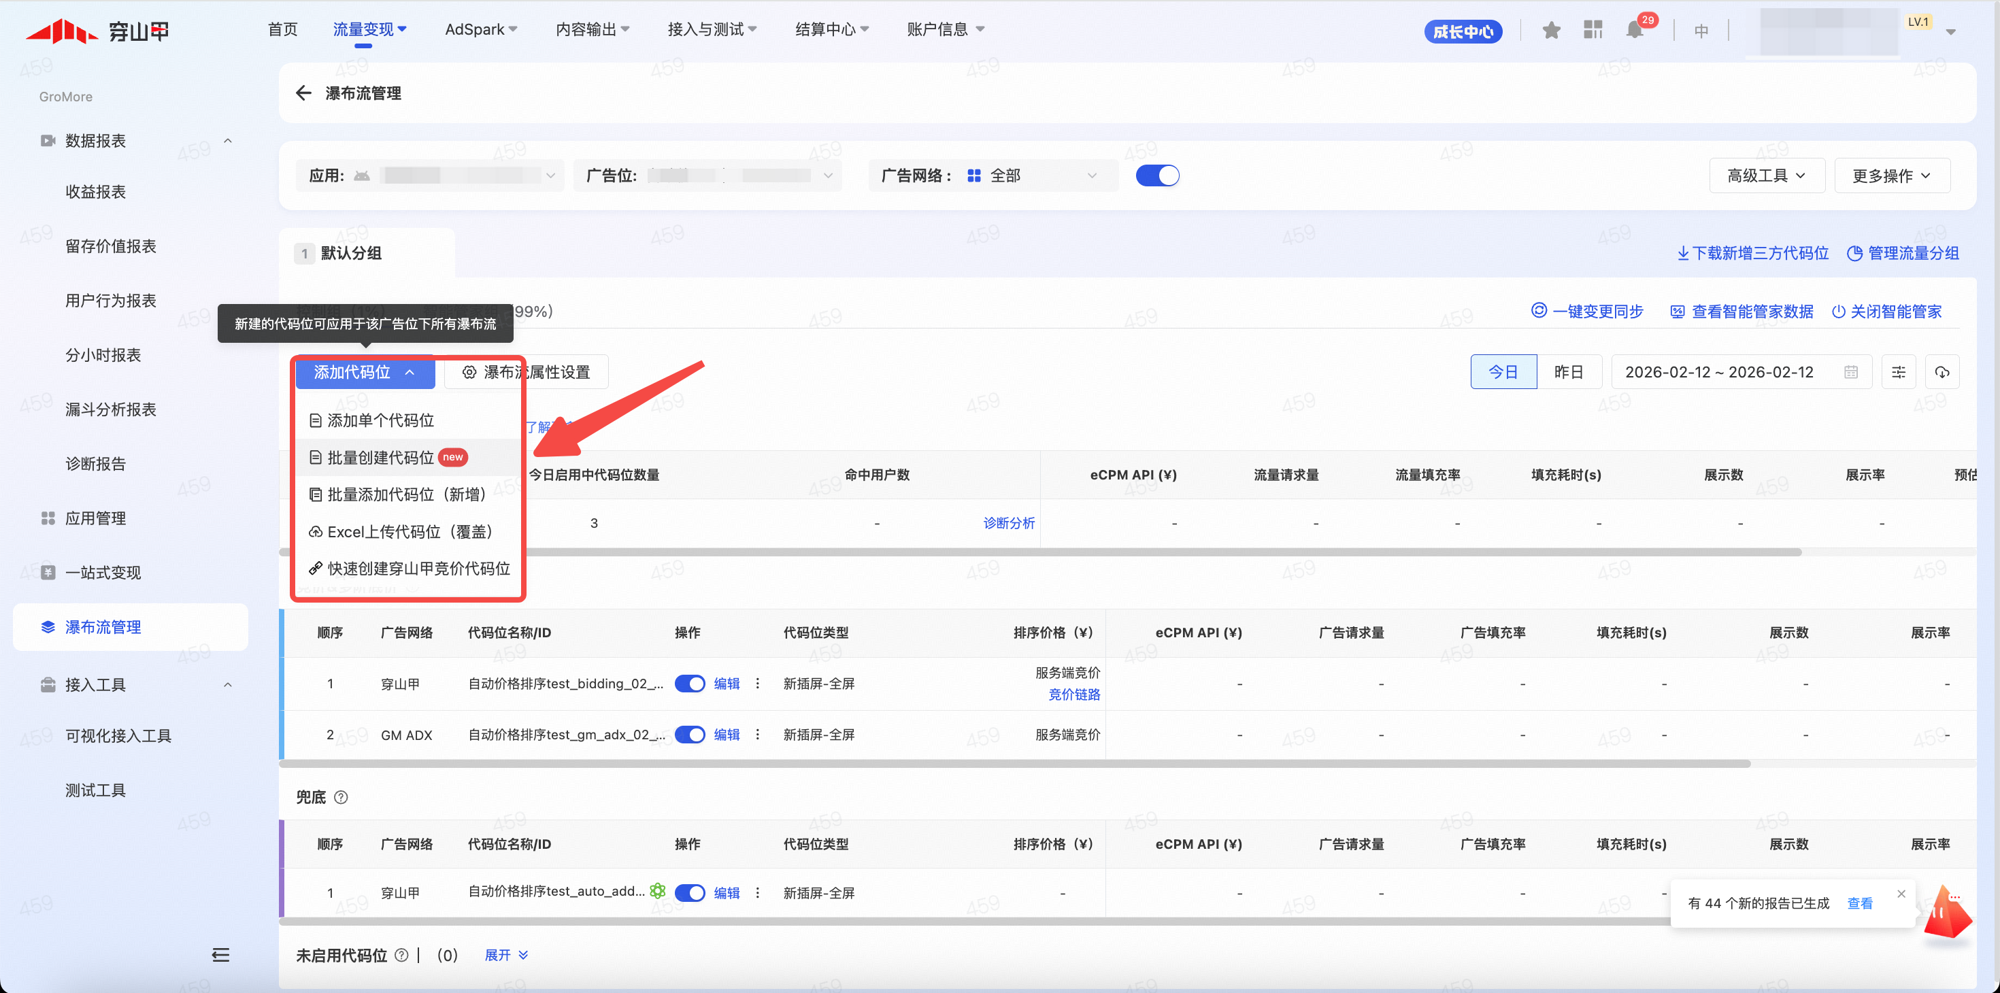Click the cloud download icon beside date range
This screenshot has width=2000, height=993.
click(1941, 372)
